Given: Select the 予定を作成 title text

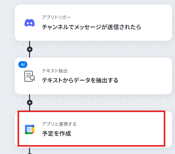Looking at the screenshot, I should [x=56, y=134].
